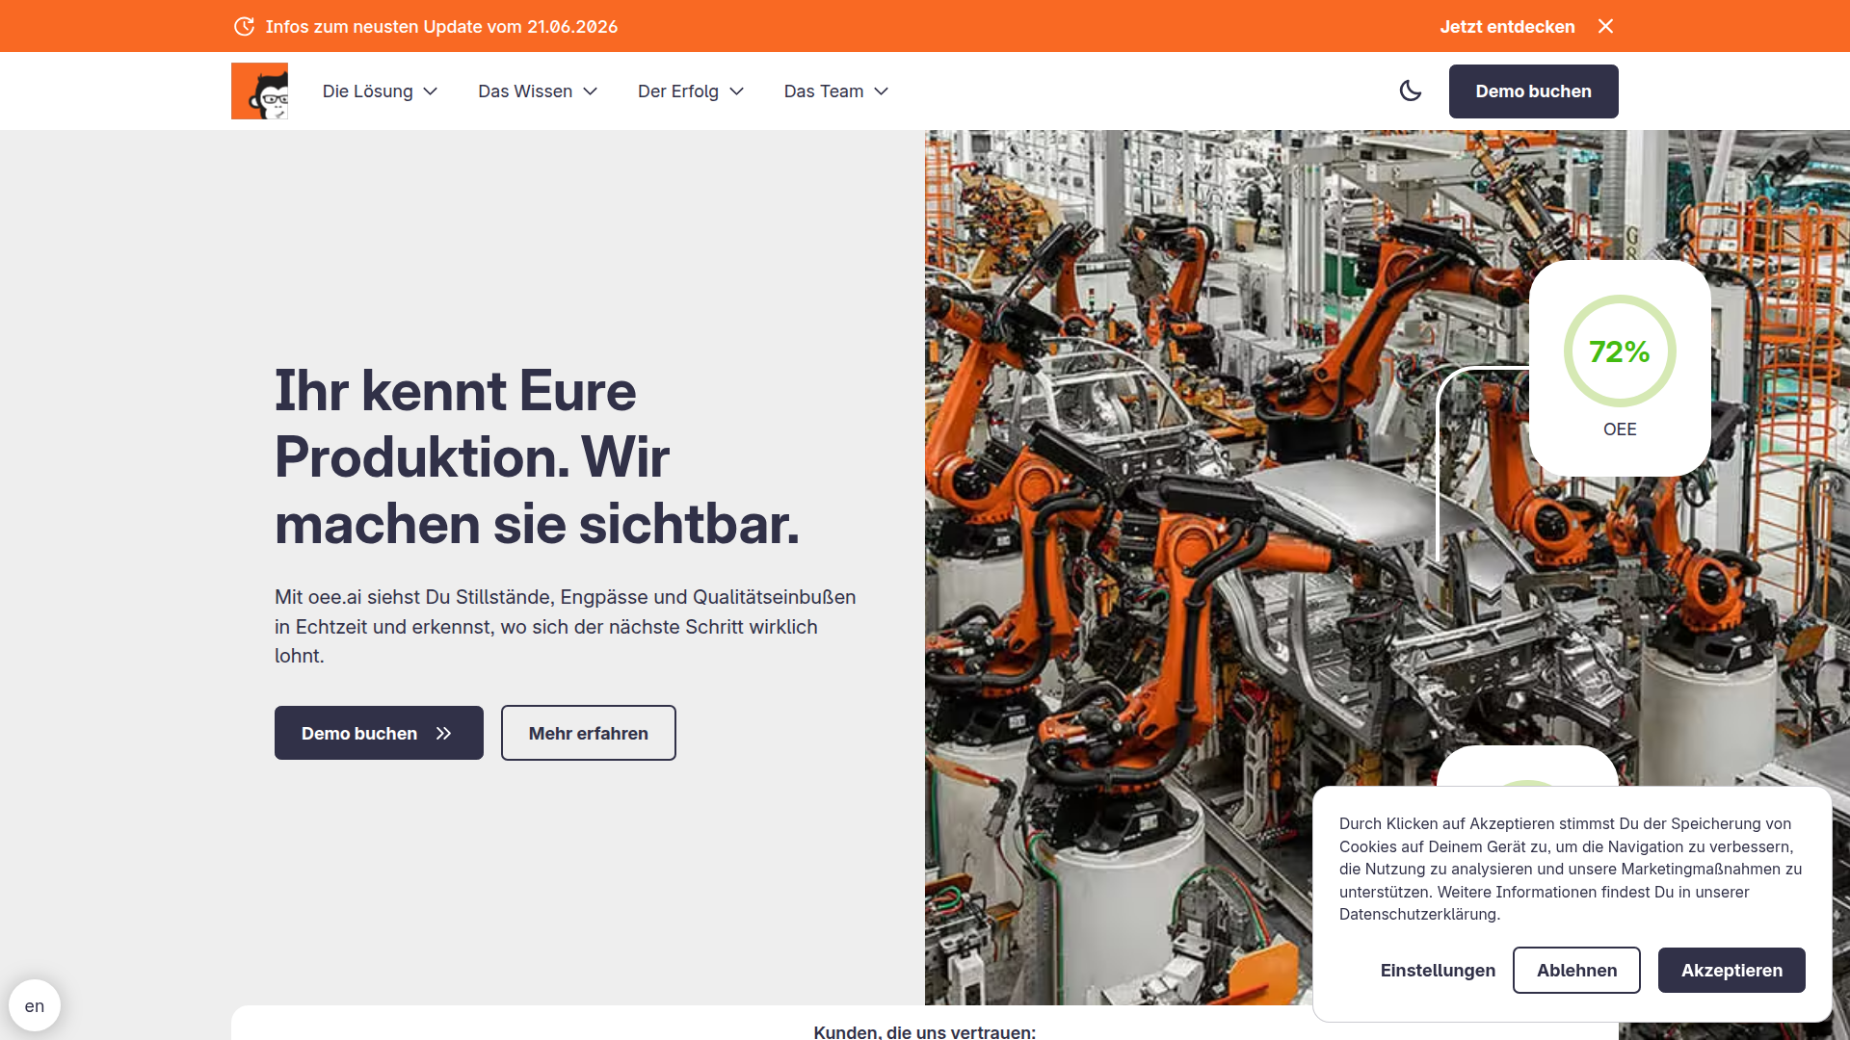Image resolution: width=1850 pixels, height=1040 pixels.
Task: Click cookie consent description text
Action: pos(1571,869)
